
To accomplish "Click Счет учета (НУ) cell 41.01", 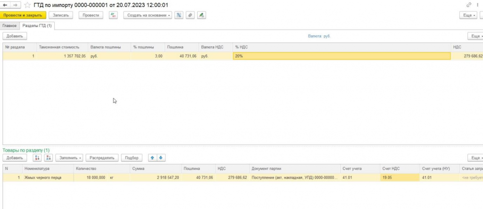I will coord(439,178).
